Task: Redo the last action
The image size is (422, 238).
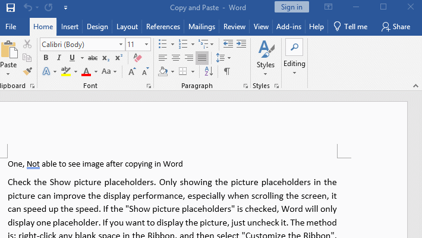Action: (49, 7)
